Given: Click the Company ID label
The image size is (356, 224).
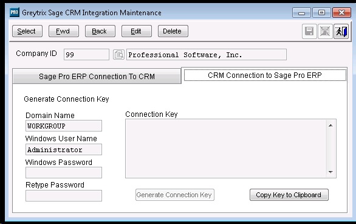Looking at the screenshot, I should 36,54.
